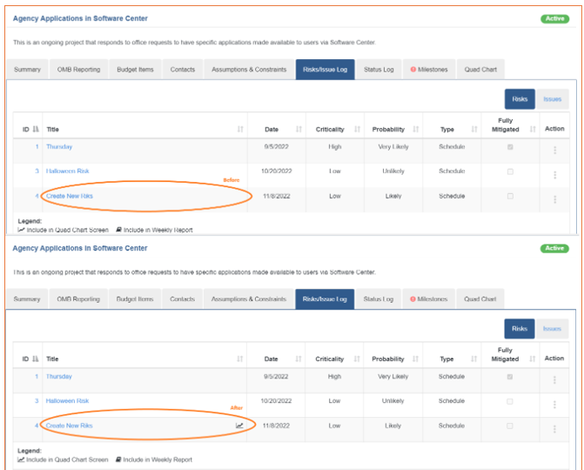Click Risks button in top panel
Screen dimensions: 584x470
tap(520, 99)
